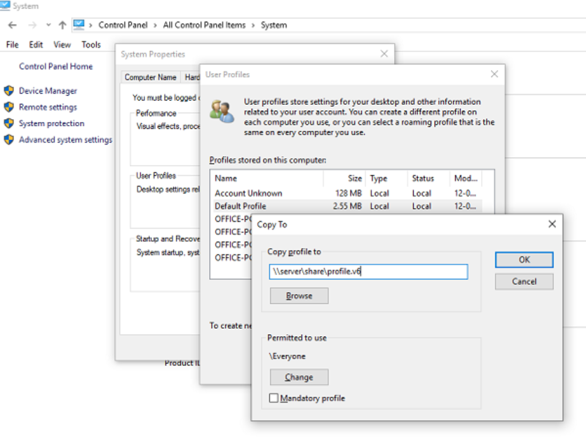Viewport: 586px width, 439px height.
Task: Close the User Profiles dialog
Action: point(494,74)
